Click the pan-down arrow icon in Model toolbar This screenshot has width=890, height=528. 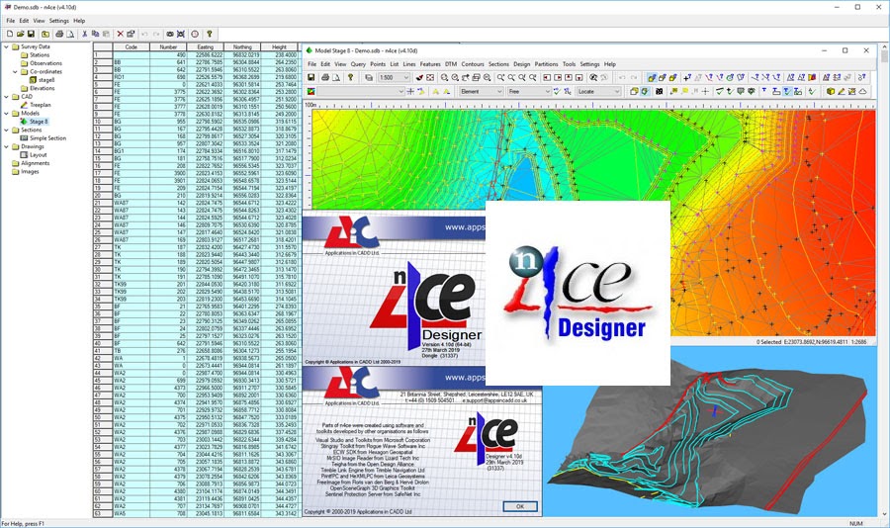coord(578,77)
